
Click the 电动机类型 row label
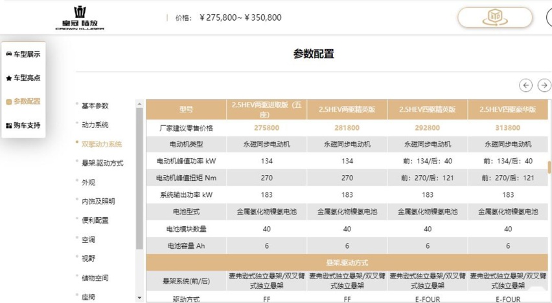pyautogui.click(x=186, y=144)
